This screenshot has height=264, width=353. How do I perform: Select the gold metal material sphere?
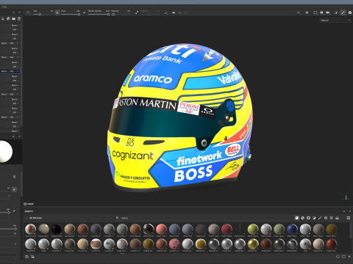coord(253,244)
